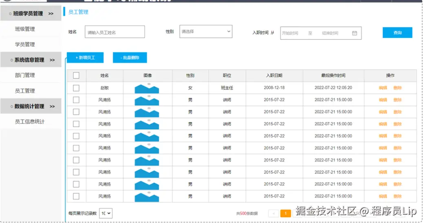Screen dimensions: 424x224
Task: Click the hire date 2008-12-18
Action: 274,88
